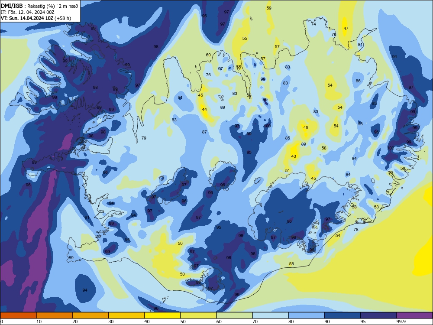Click the bright yellow 40–50 legend swatch
Screen dimensions: 433x325
click(162, 315)
